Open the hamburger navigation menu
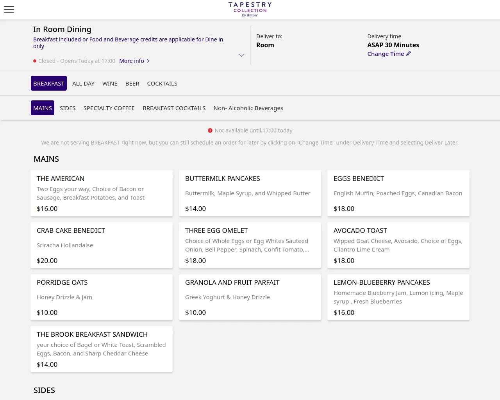The height and width of the screenshot is (400, 500). point(9,10)
